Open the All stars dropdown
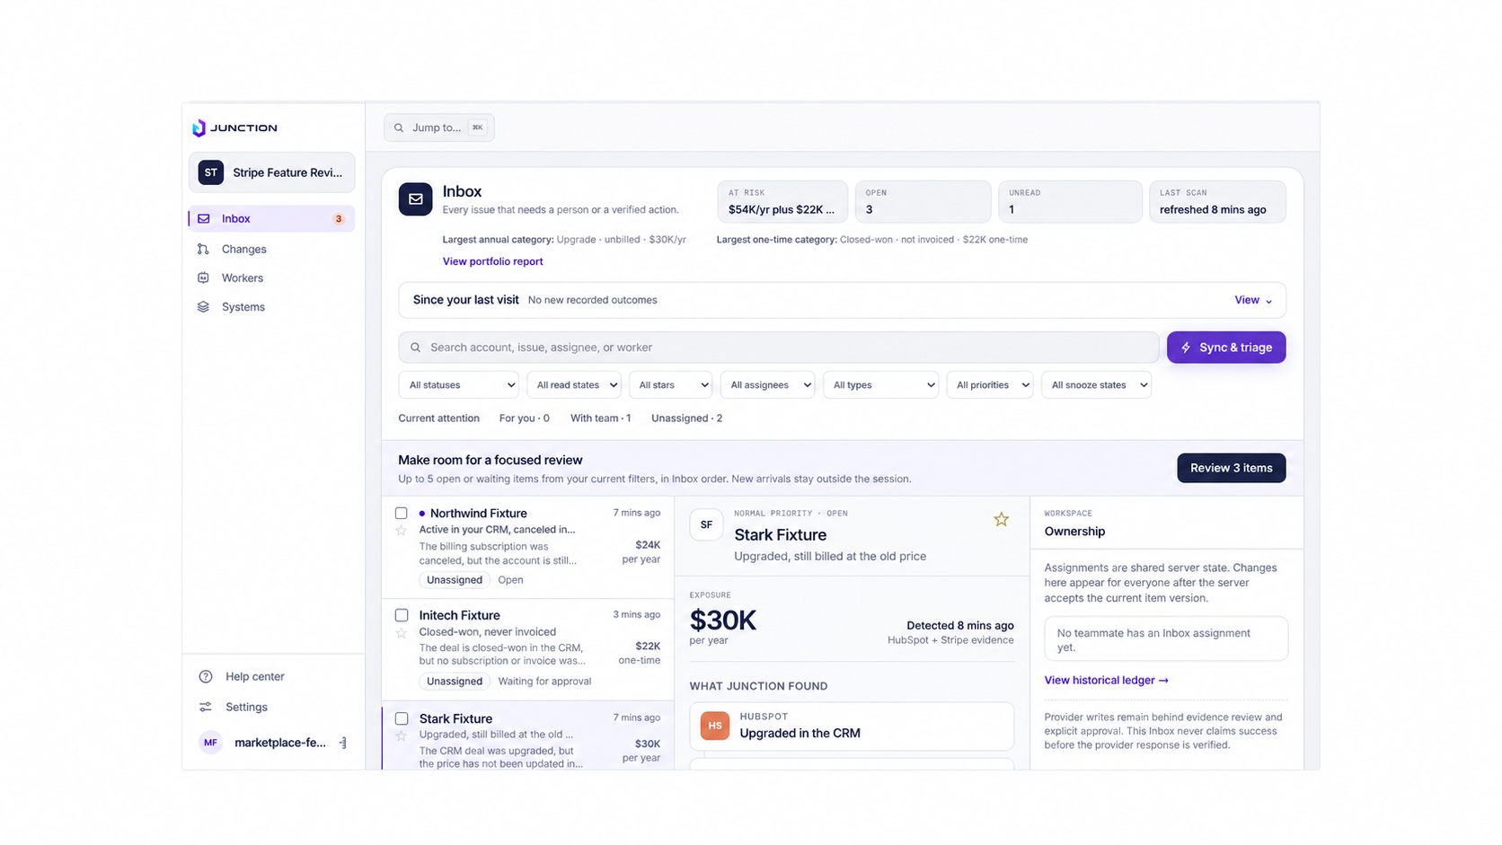Viewport: 1502px width, 845px height. [x=670, y=385]
